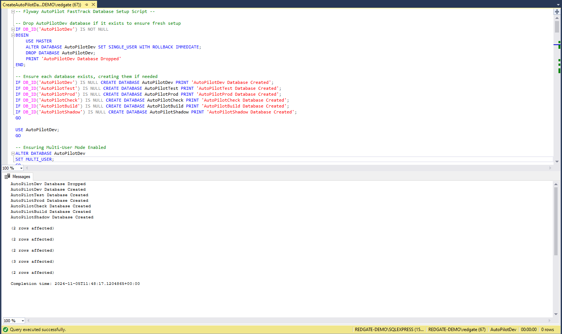Click the AutoPilotDev database status item
Image resolution: width=562 pixels, height=334 pixels.
coord(503,330)
